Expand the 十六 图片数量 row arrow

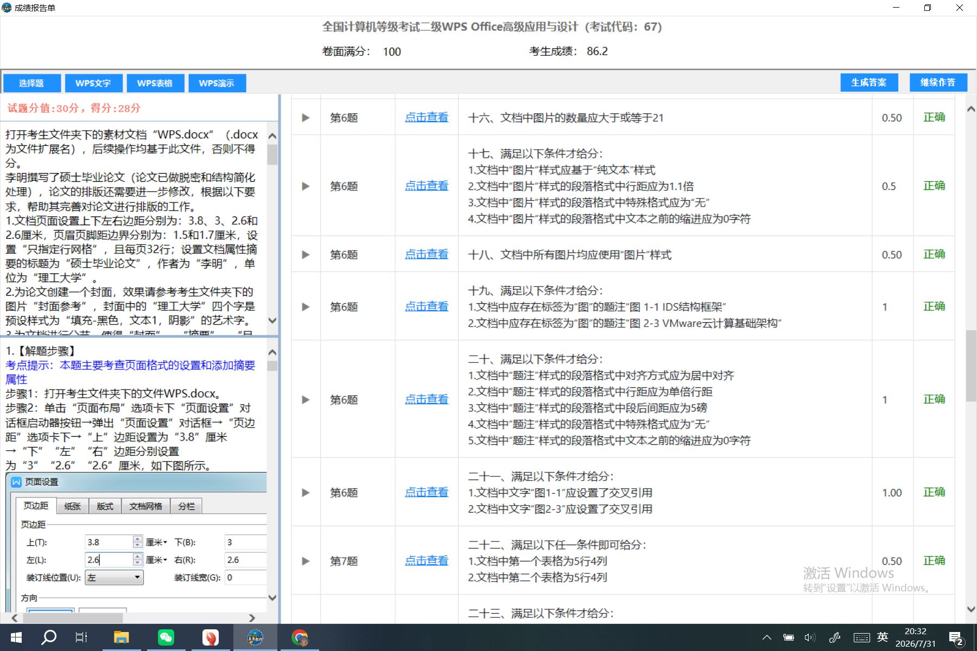point(306,118)
